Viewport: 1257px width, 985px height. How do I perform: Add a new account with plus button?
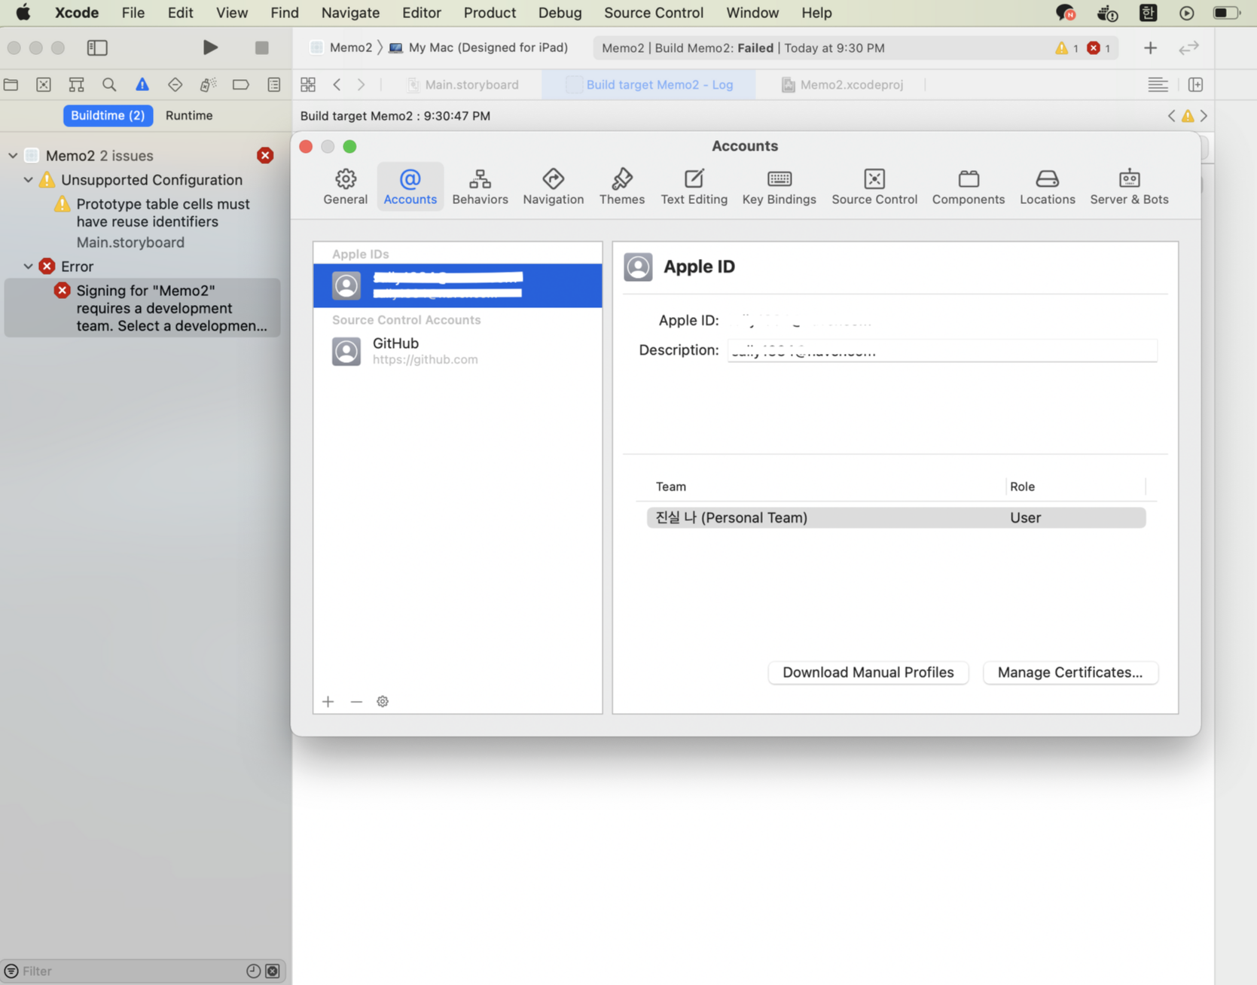point(328,701)
